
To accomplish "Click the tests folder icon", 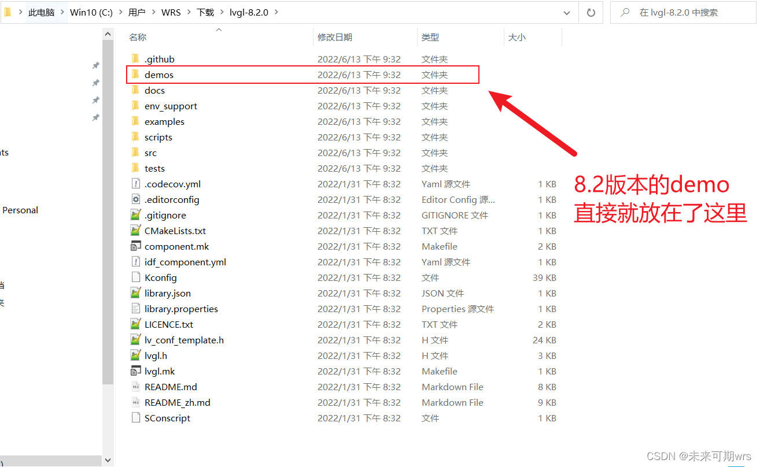I will click(135, 168).
